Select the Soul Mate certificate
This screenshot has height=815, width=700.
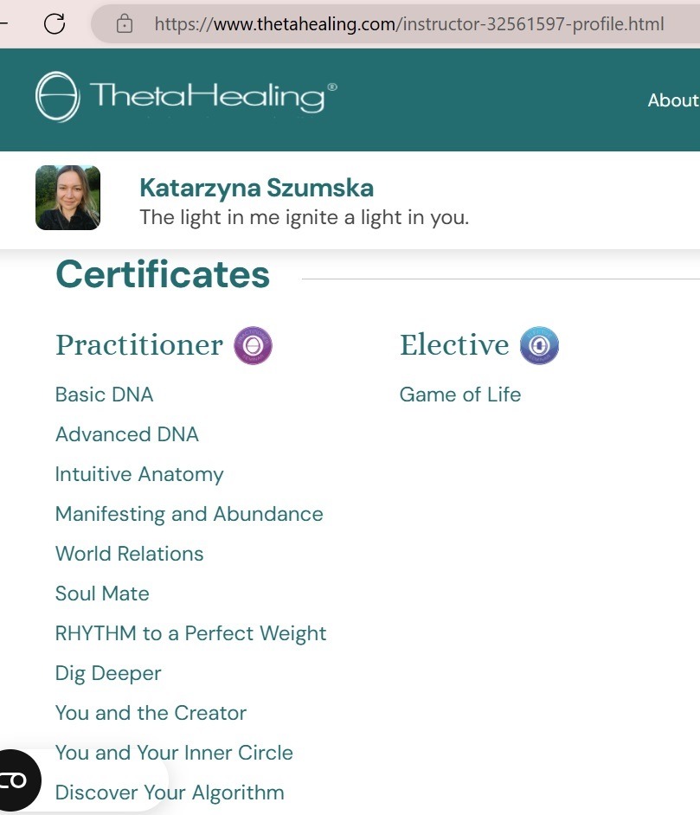101,594
